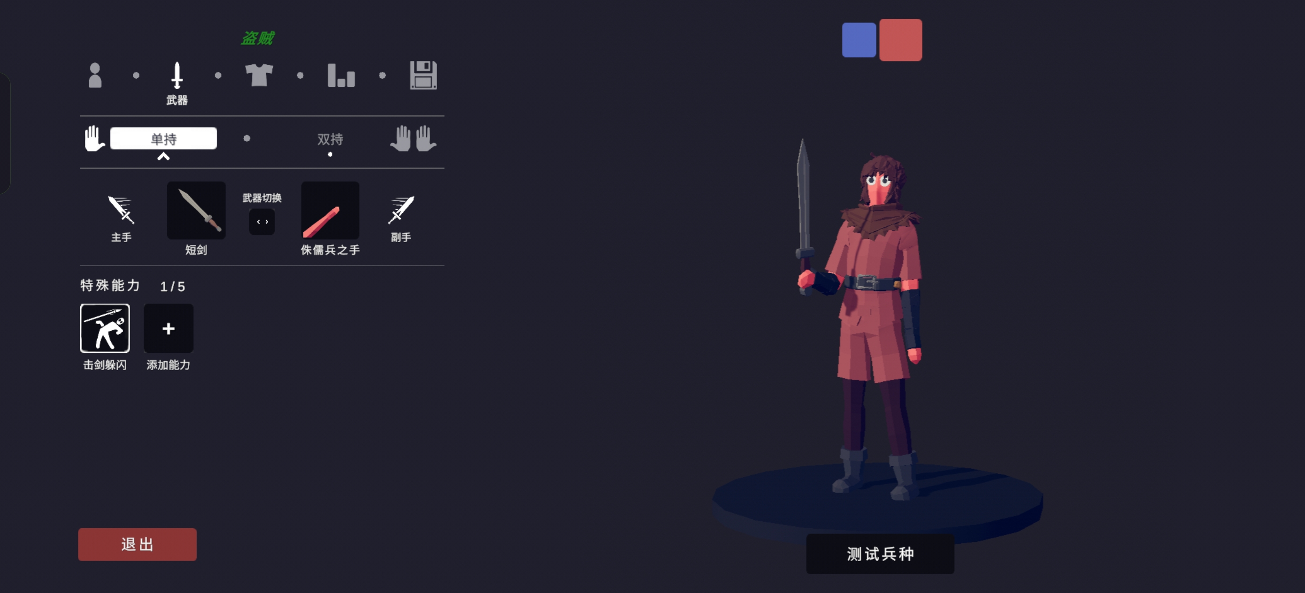Toggle the 武器切换 swap arrows button
Viewport: 1305px width, 593px height.
coord(262,222)
